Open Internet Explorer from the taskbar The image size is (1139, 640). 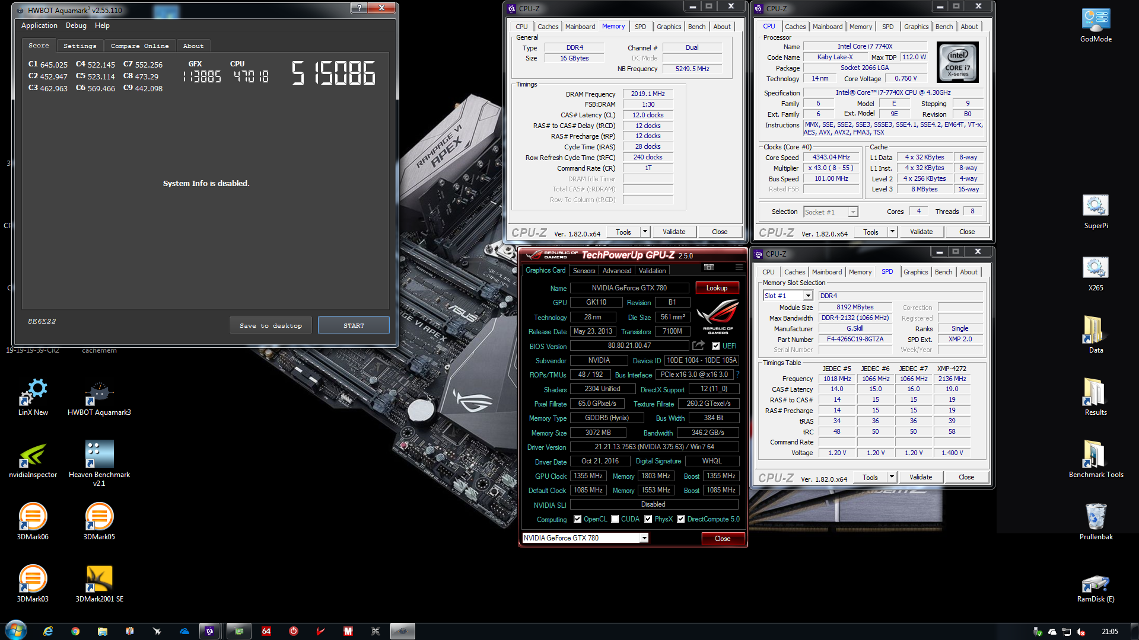(48, 631)
